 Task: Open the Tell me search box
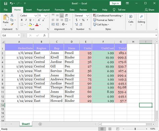coord(119,10)
